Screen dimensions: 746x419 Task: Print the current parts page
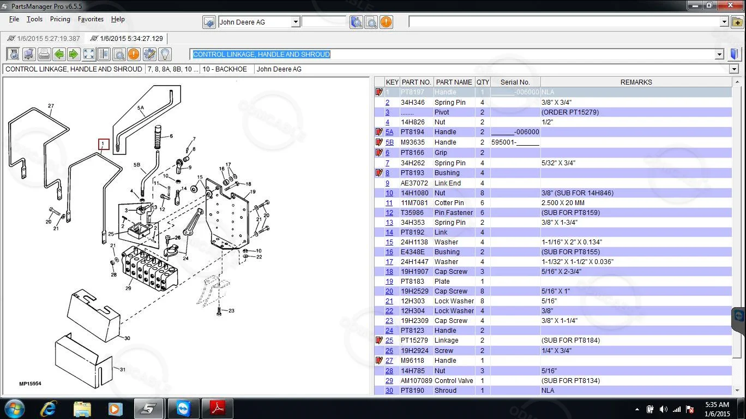tap(44, 54)
